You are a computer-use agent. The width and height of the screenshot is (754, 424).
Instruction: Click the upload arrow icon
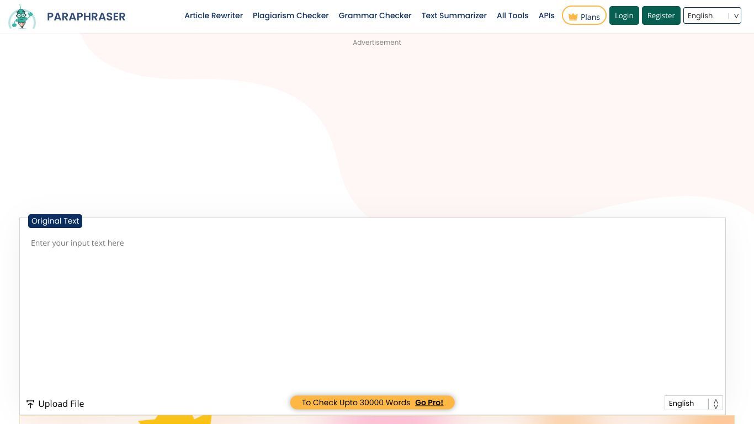(x=30, y=404)
